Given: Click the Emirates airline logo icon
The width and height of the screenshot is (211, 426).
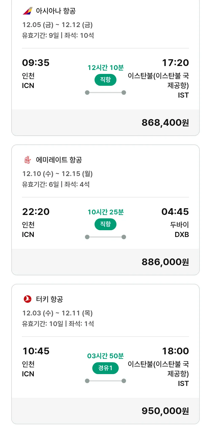Looking at the screenshot, I should tap(27, 160).
